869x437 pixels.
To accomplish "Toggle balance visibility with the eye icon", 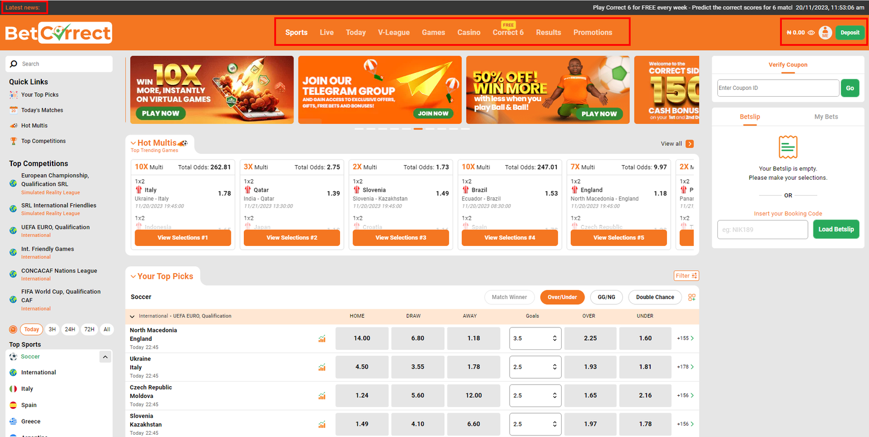I will [x=811, y=32].
